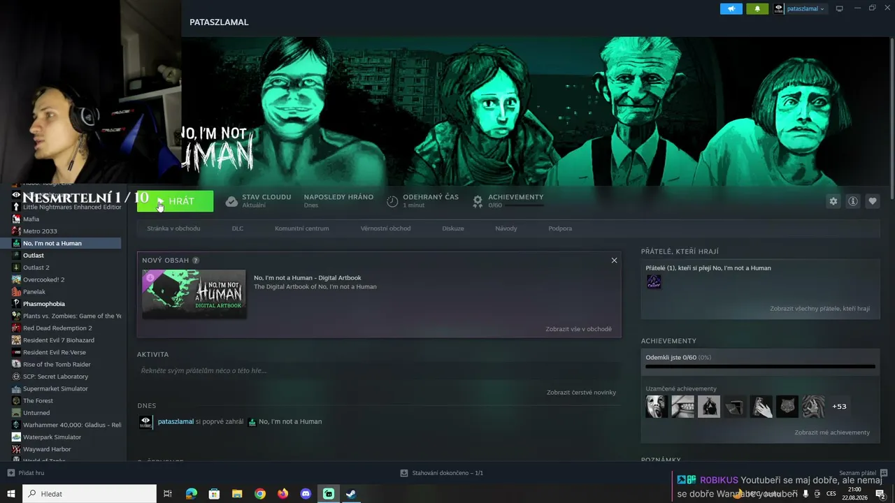Open Discord from taskbar
The height and width of the screenshot is (503, 895).
tap(306, 494)
